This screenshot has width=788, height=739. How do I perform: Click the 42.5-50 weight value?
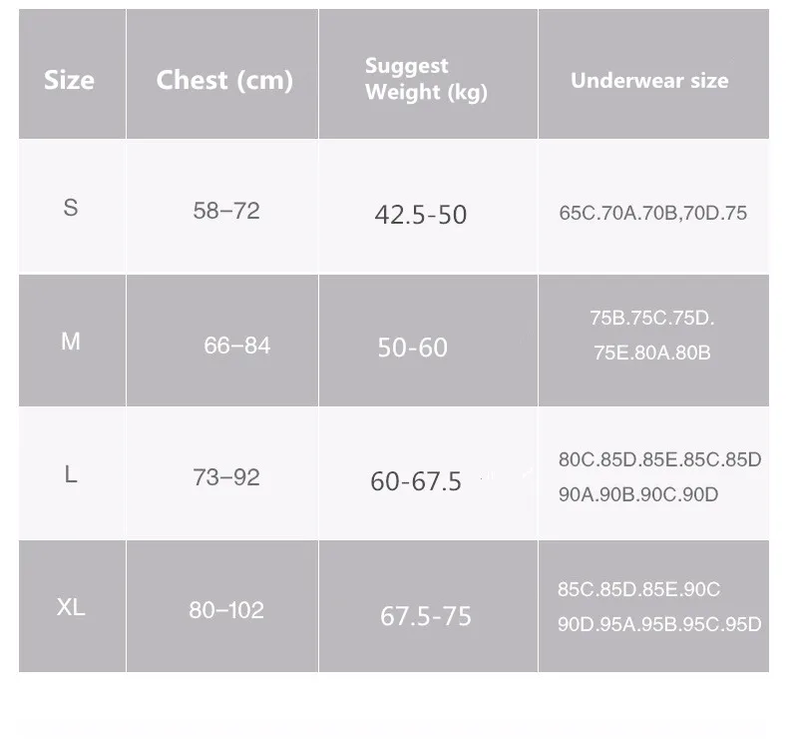[421, 215]
